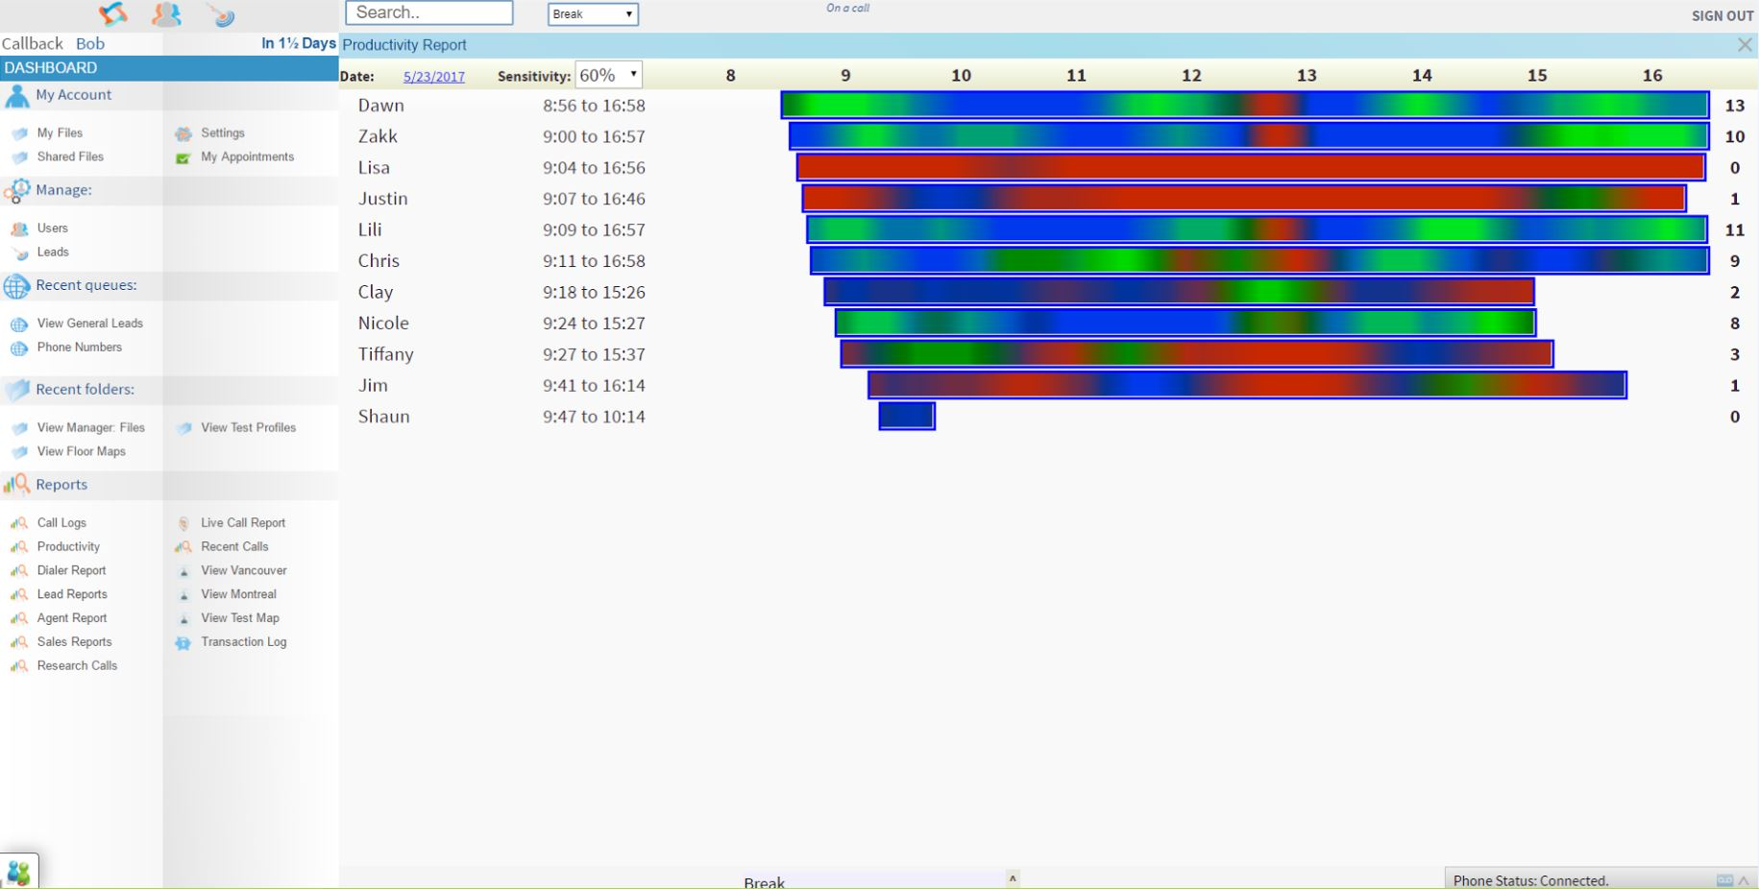Open Research Calls in sidebar
The height and width of the screenshot is (889, 1759).
(x=77, y=665)
